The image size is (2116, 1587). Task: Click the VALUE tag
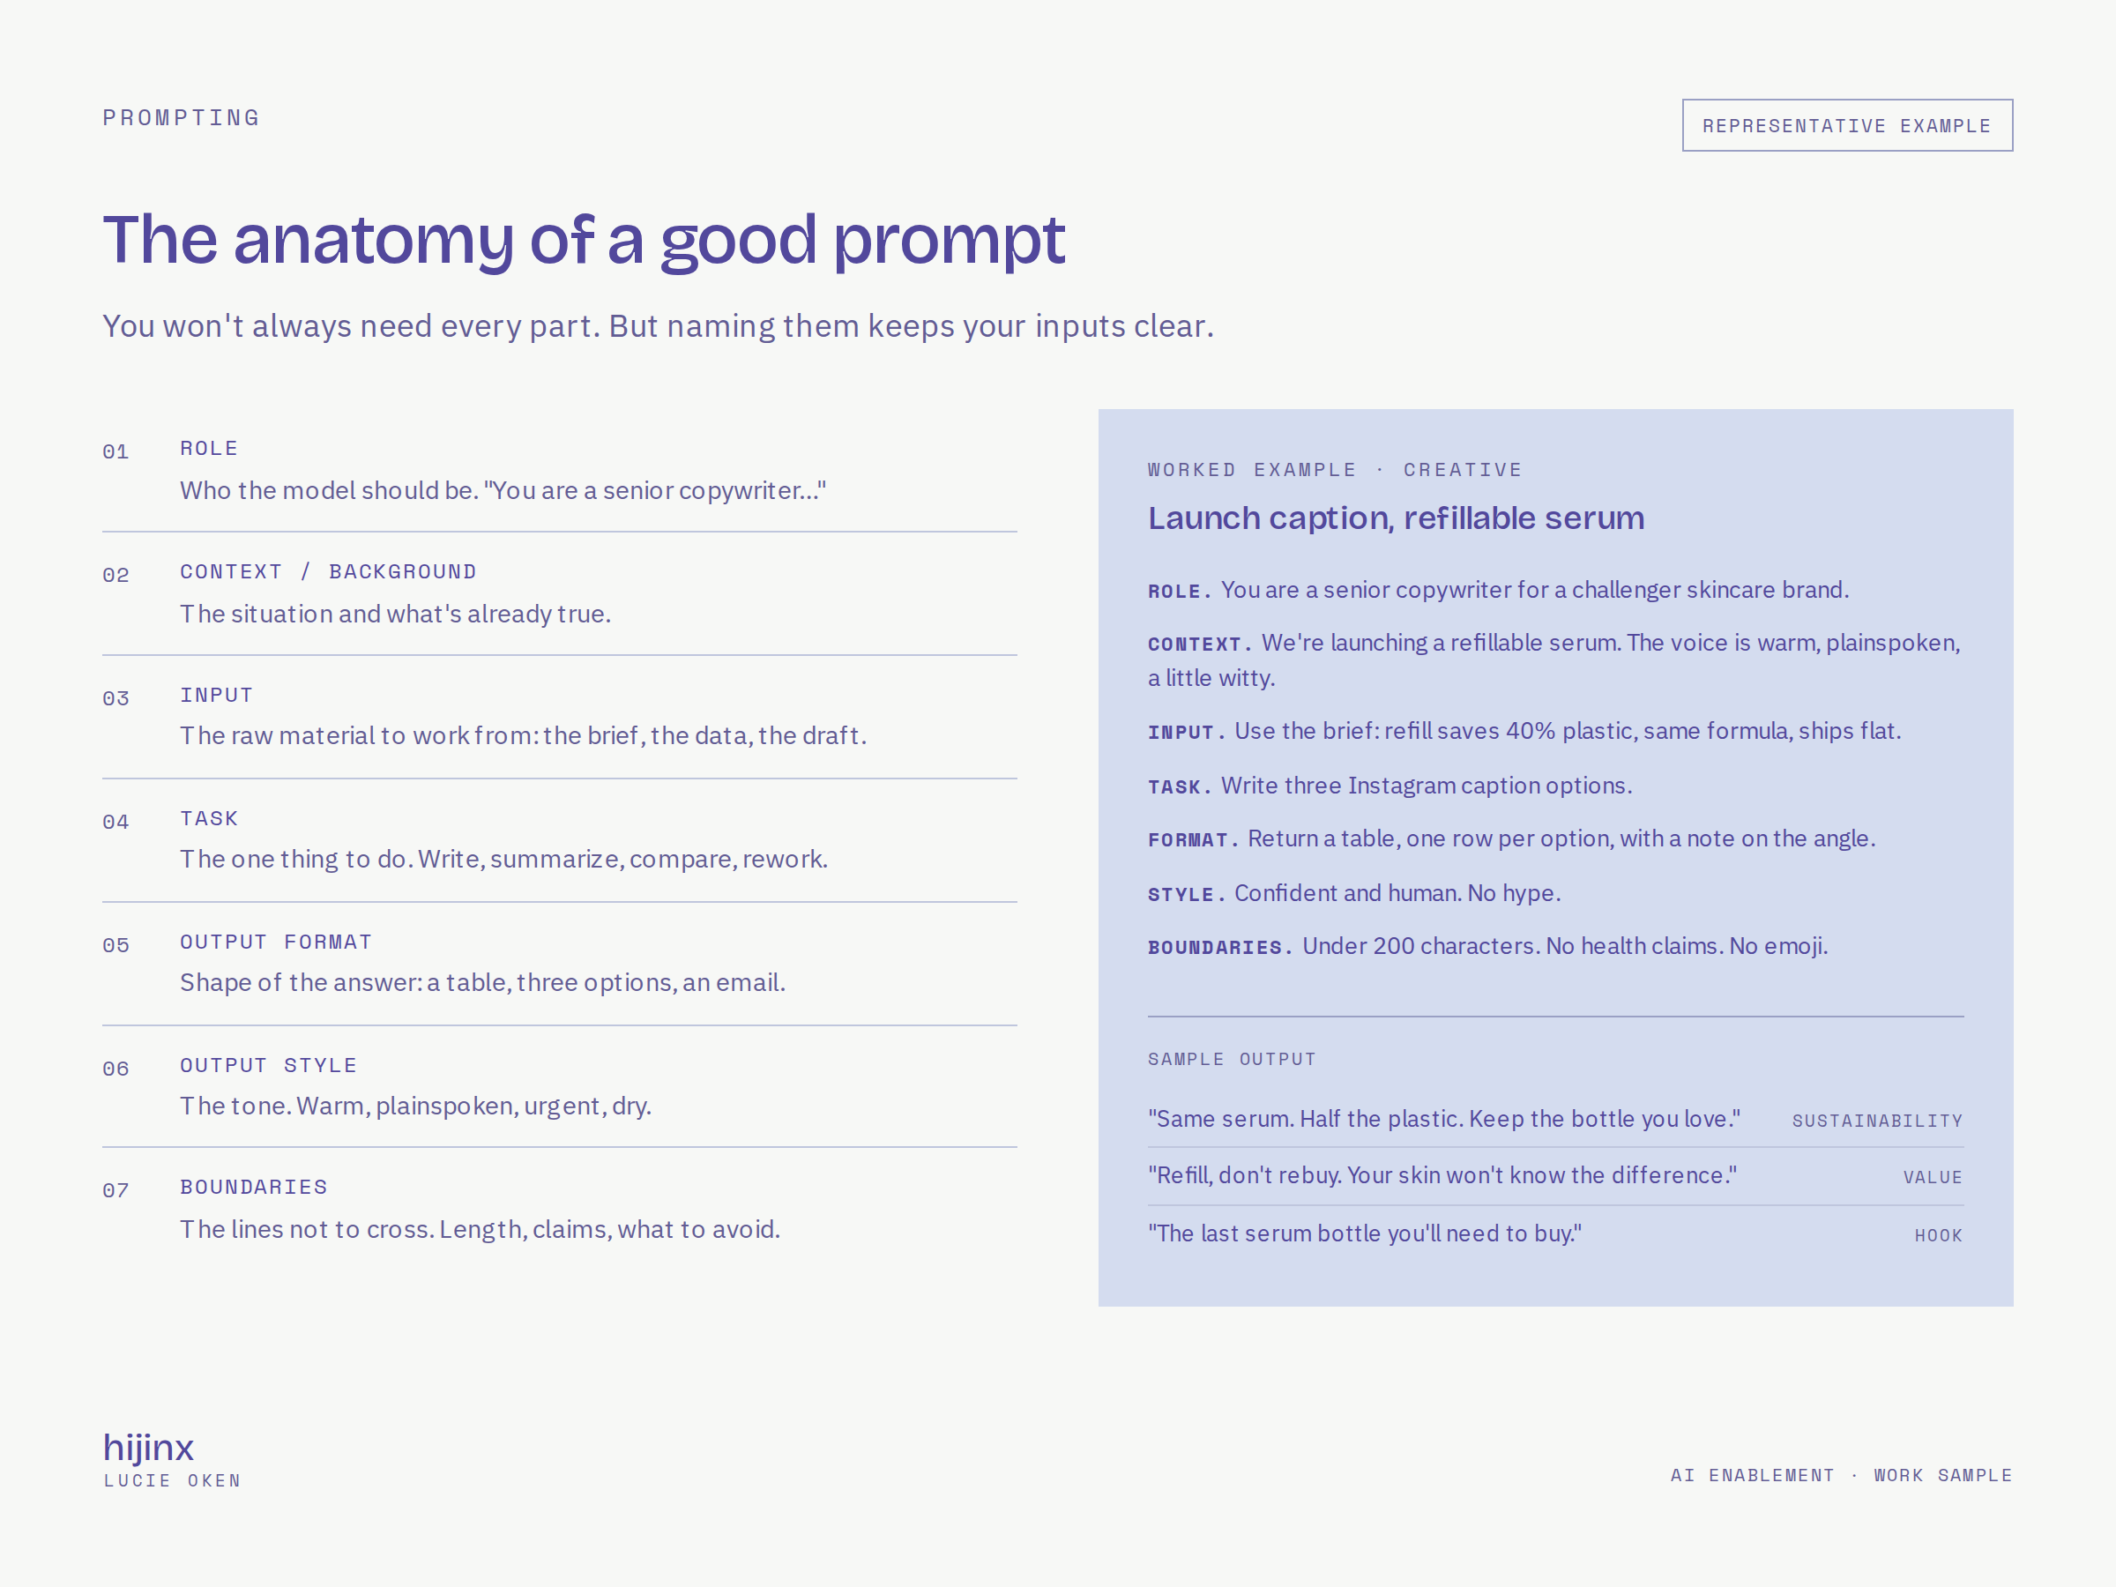coord(1933,1178)
